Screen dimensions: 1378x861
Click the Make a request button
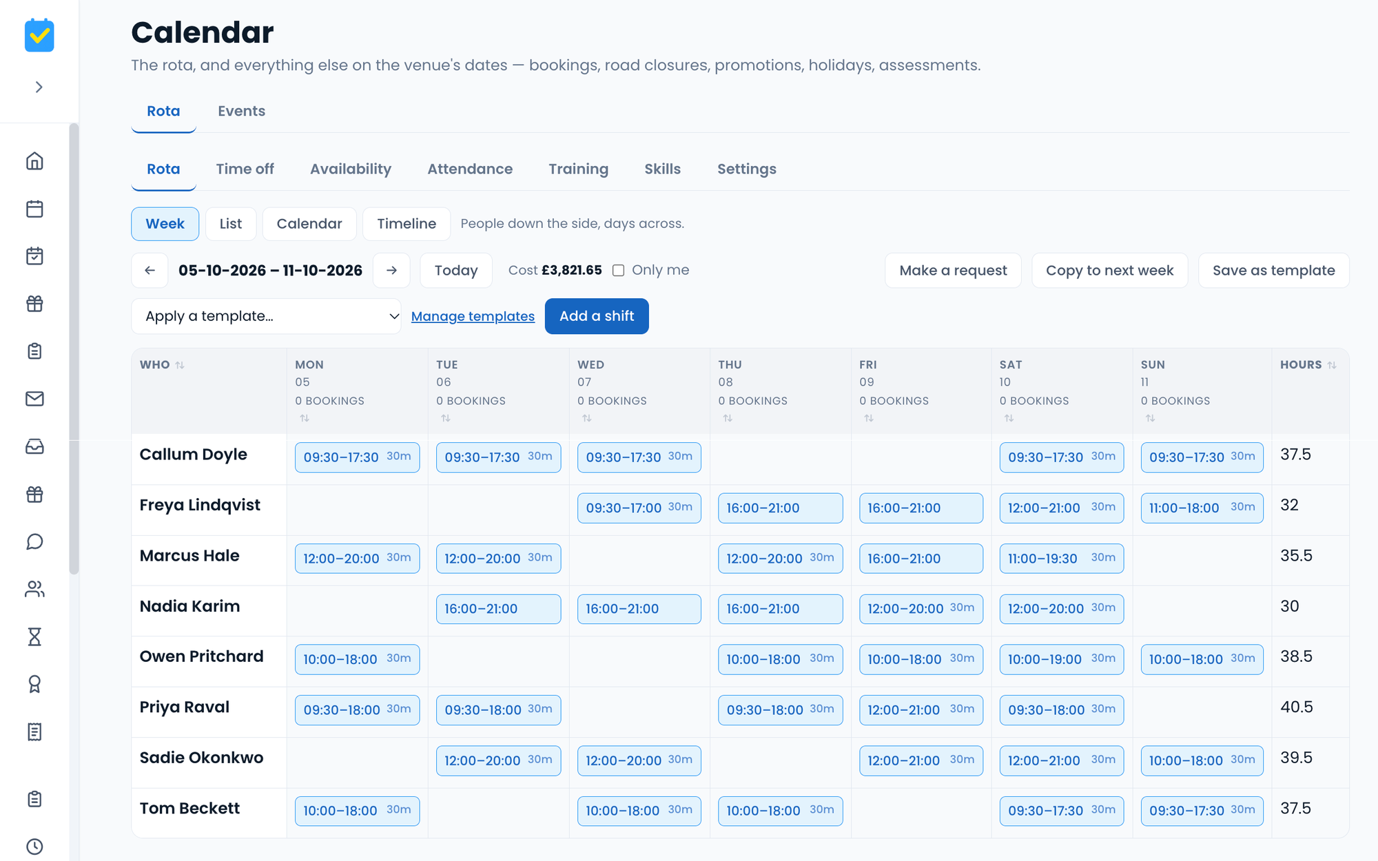click(x=953, y=270)
